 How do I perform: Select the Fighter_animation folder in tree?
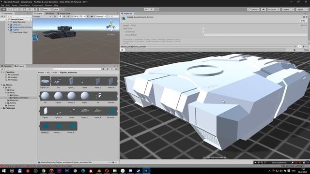[20, 98]
